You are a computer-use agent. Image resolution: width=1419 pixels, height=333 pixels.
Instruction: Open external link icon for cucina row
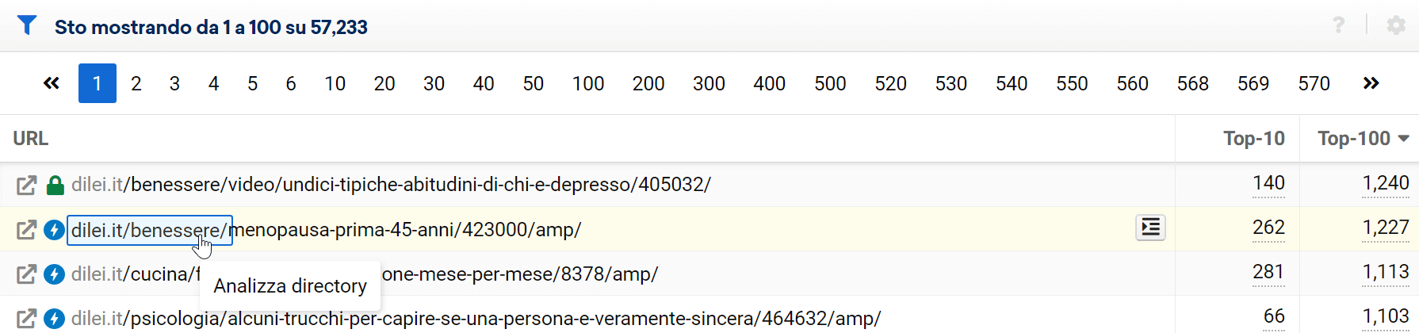click(x=26, y=274)
